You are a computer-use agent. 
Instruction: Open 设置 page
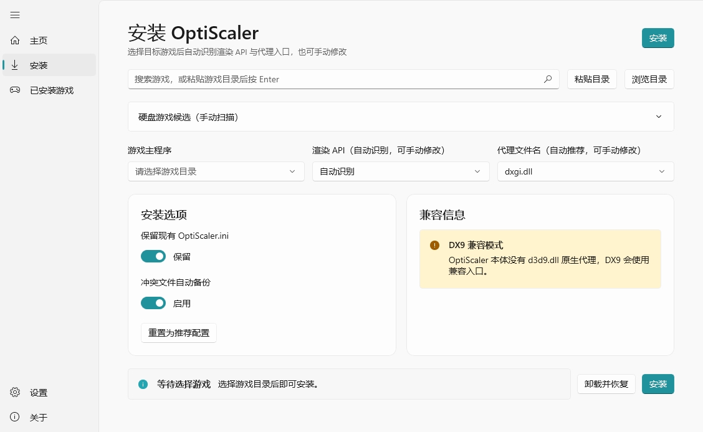[x=49, y=393]
